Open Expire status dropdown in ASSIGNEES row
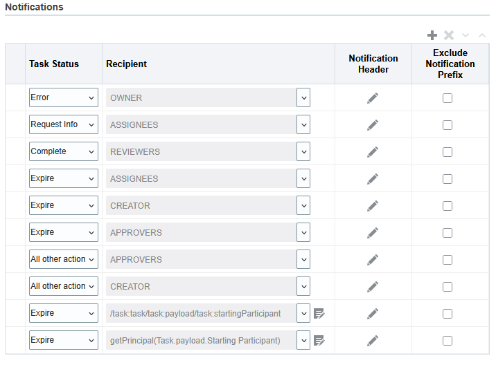Viewport: 496px width, 367px height. 64,178
